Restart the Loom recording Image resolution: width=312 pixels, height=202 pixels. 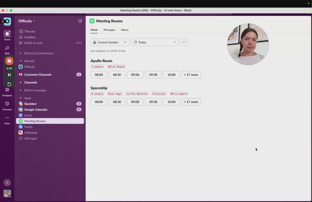coord(9,84)
